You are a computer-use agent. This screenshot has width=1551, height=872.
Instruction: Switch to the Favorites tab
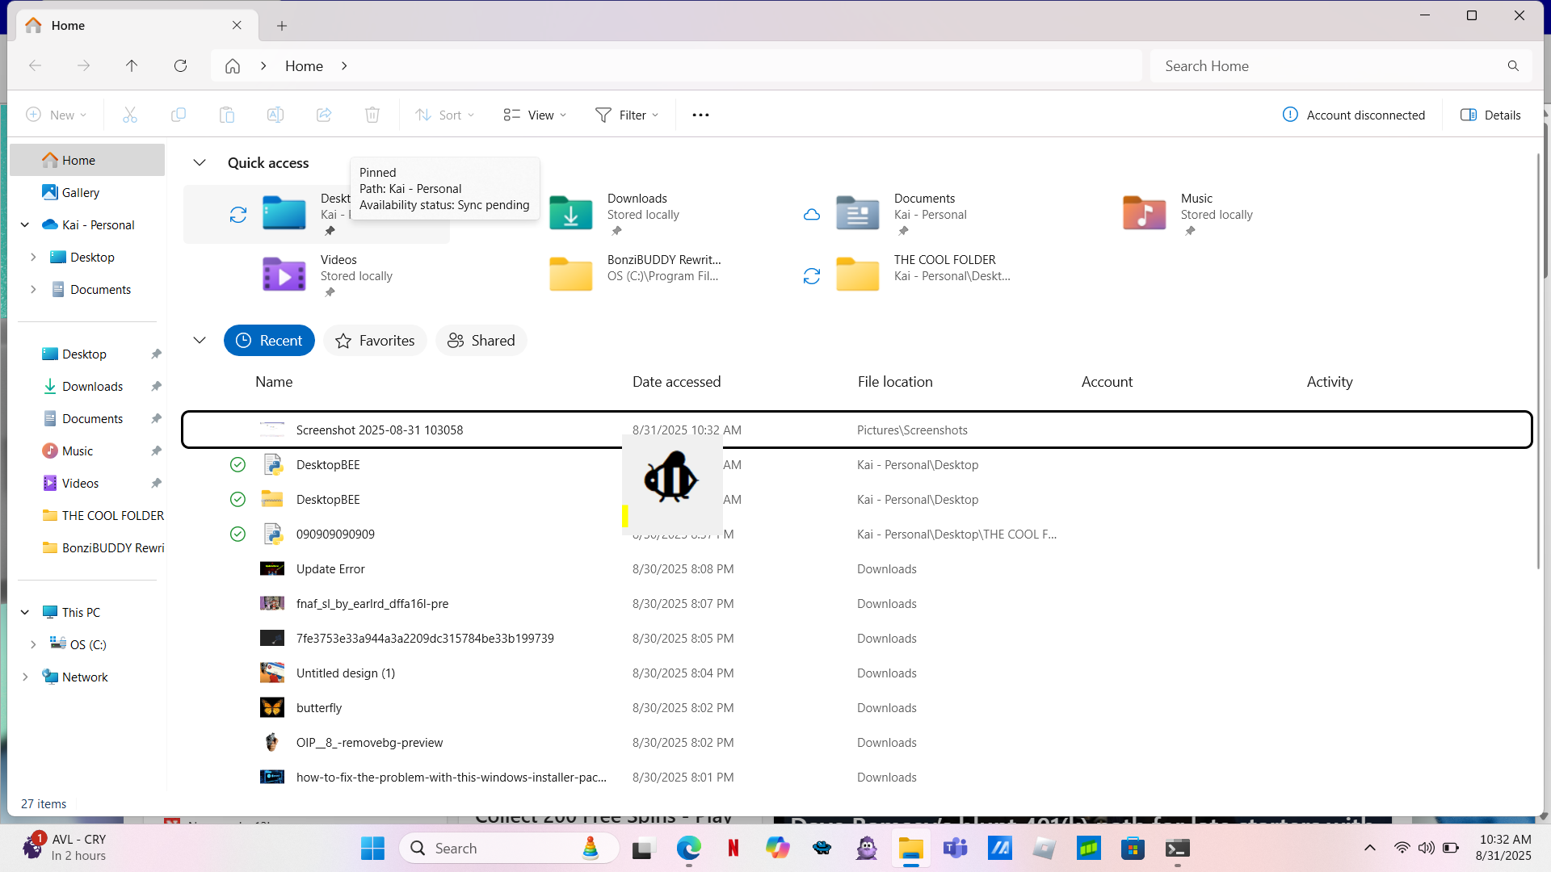coord(375,341)
